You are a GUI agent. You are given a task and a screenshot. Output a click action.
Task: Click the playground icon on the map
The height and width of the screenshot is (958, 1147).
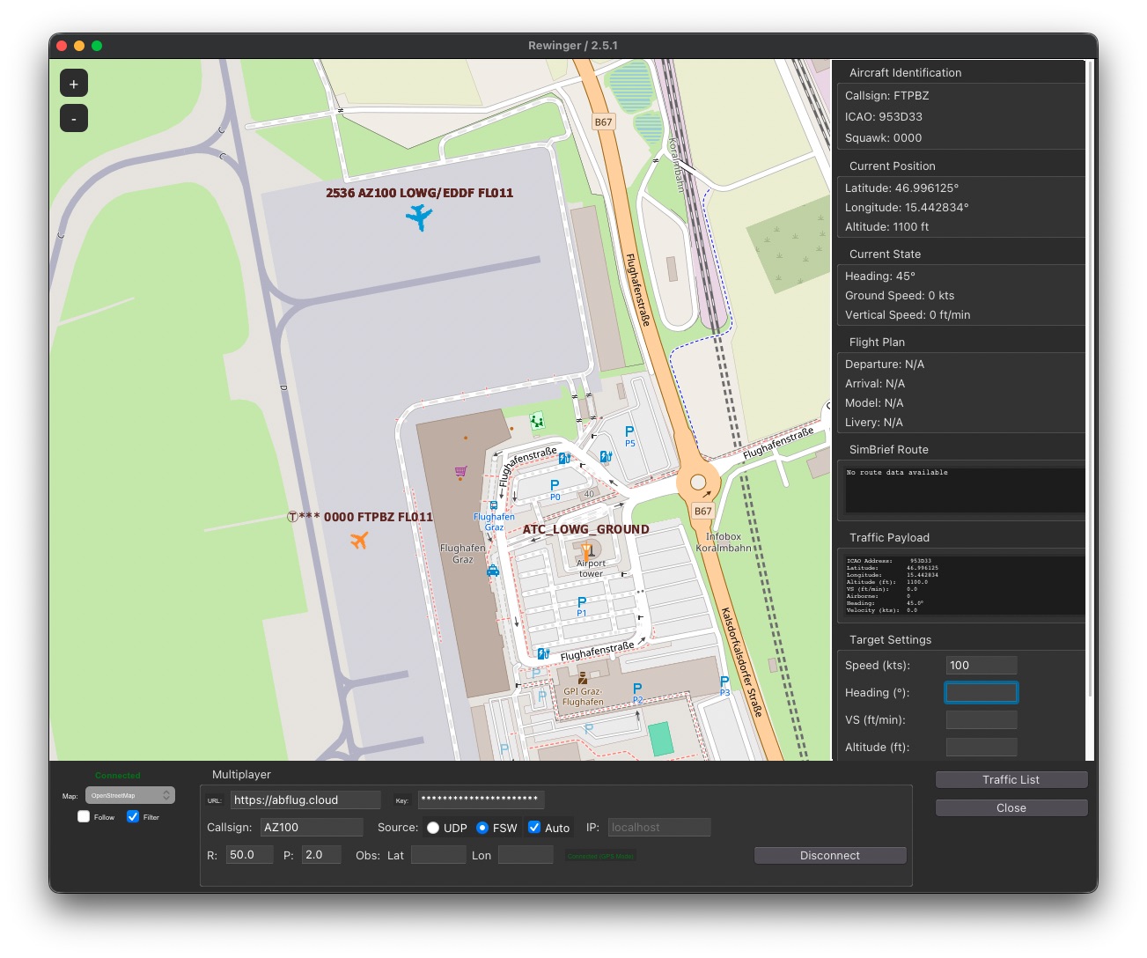click(x=537, y=421)
